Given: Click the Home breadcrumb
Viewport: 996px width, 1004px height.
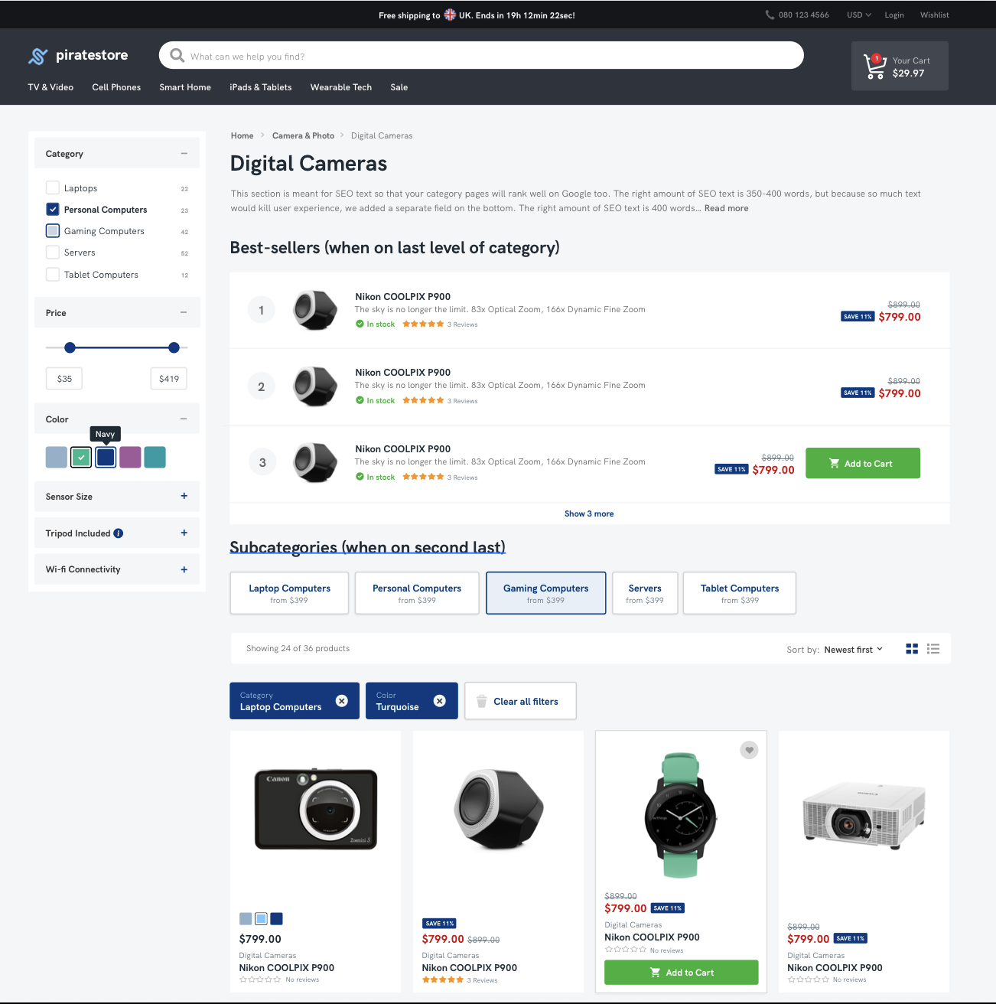Looking at the screenshot, I should coord(242,135).
